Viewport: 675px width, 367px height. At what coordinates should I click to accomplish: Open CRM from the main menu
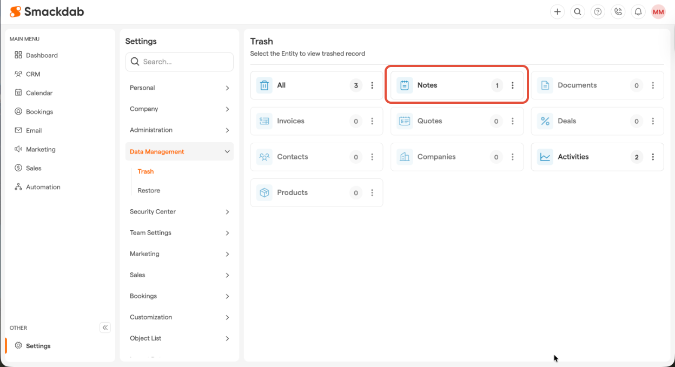(33, 74)
